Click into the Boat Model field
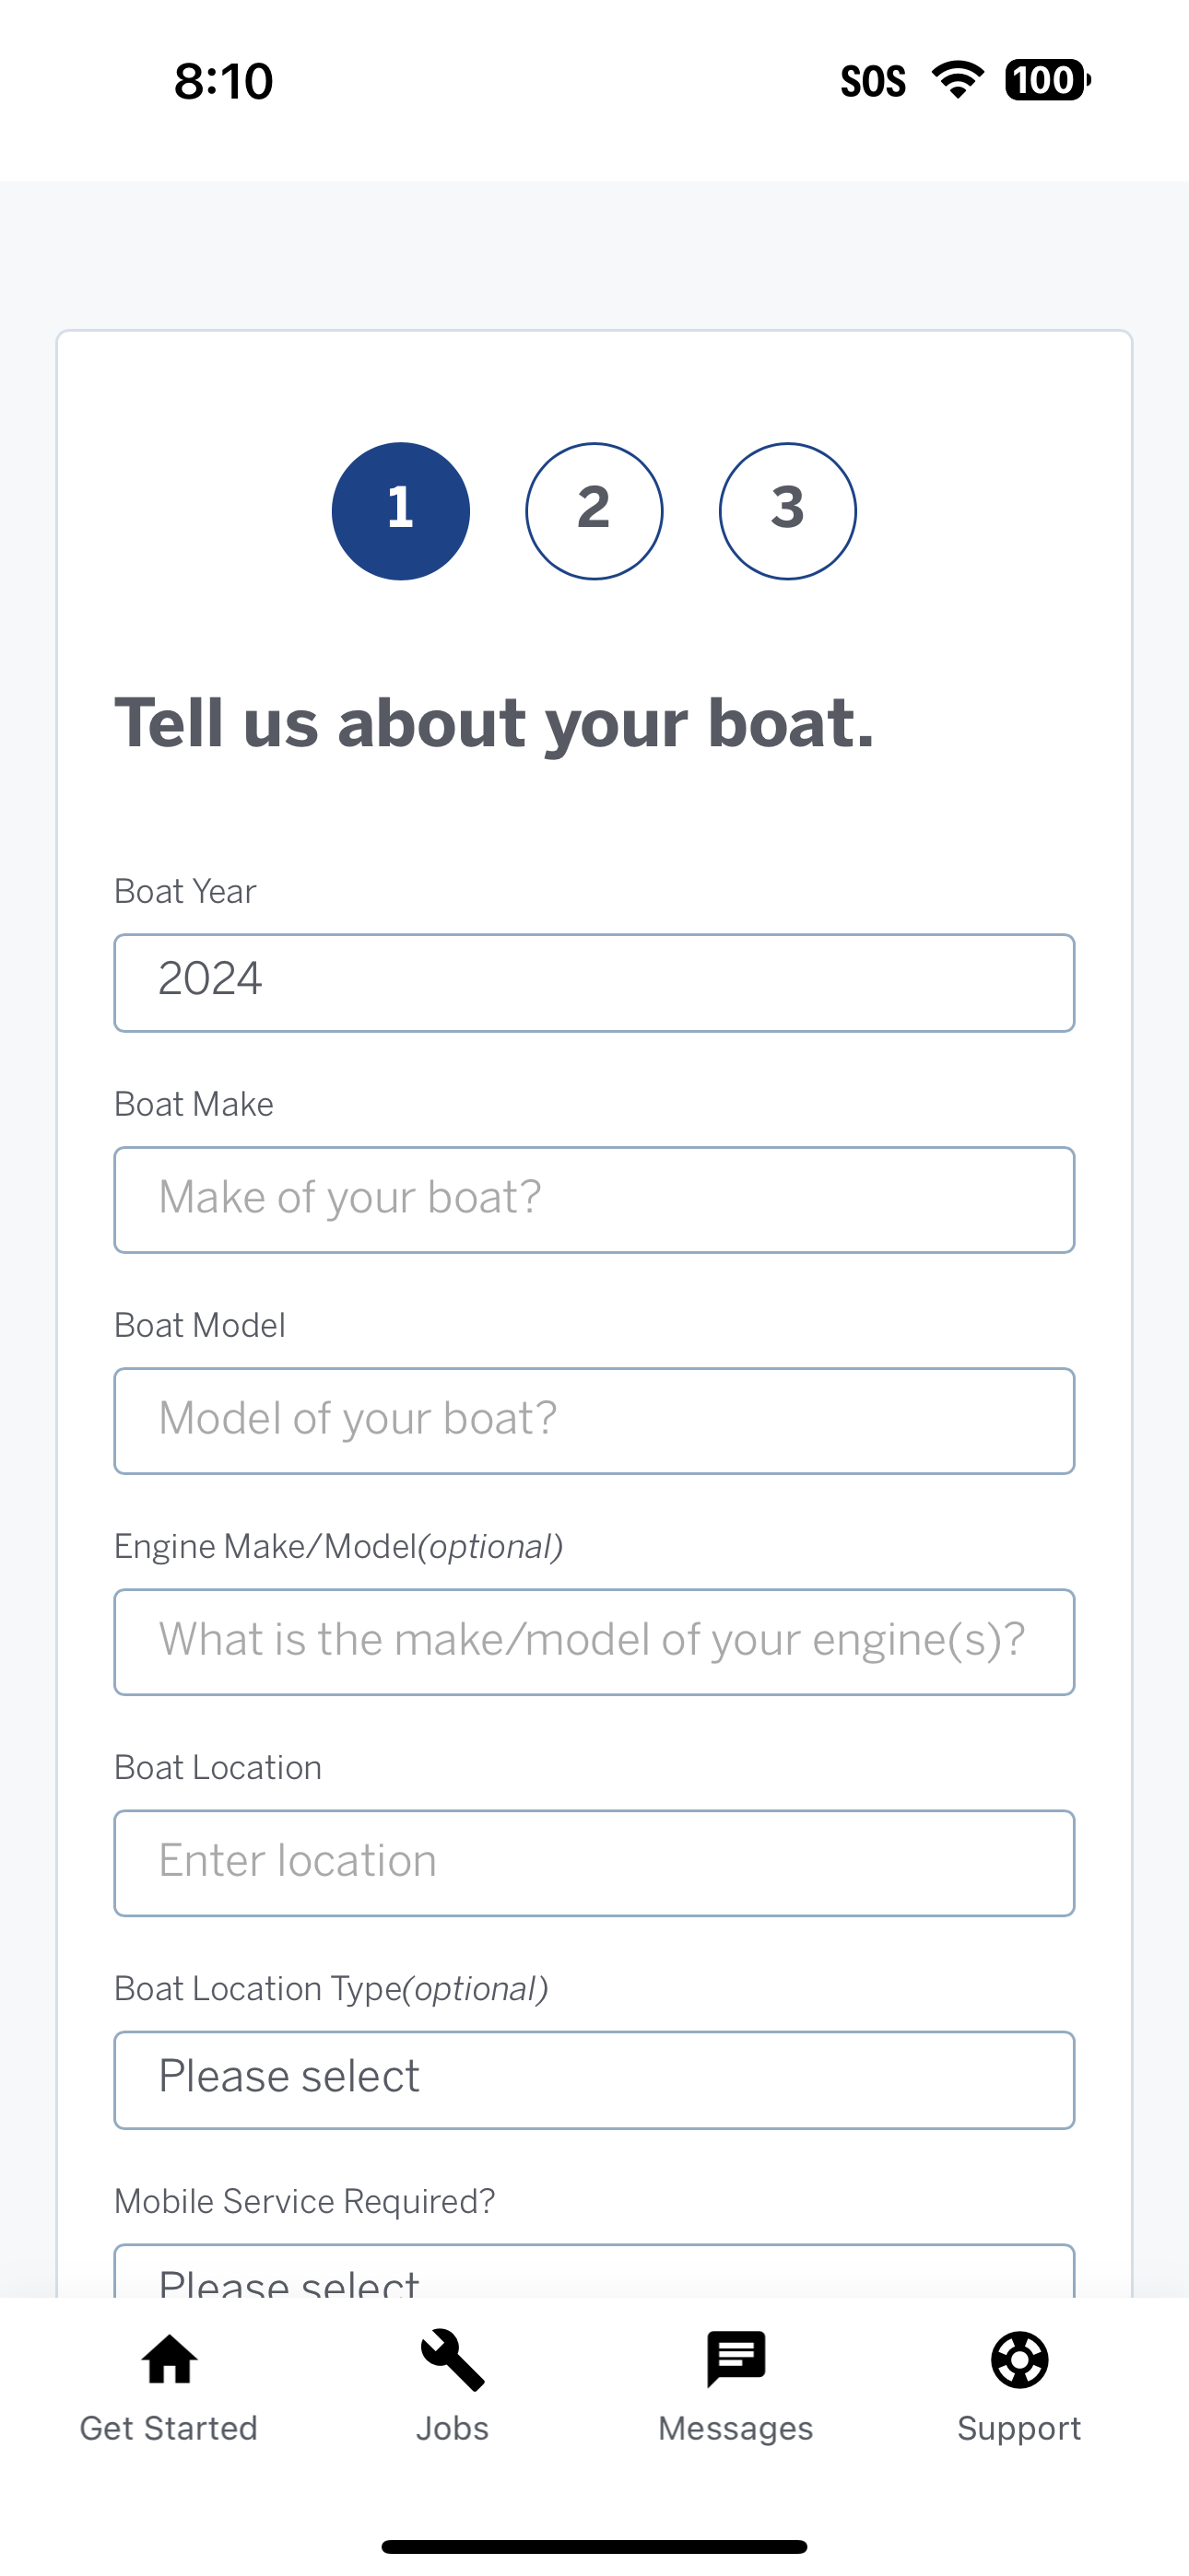This screenshot has width=1189, height=2576. [x=594, y=1421]
